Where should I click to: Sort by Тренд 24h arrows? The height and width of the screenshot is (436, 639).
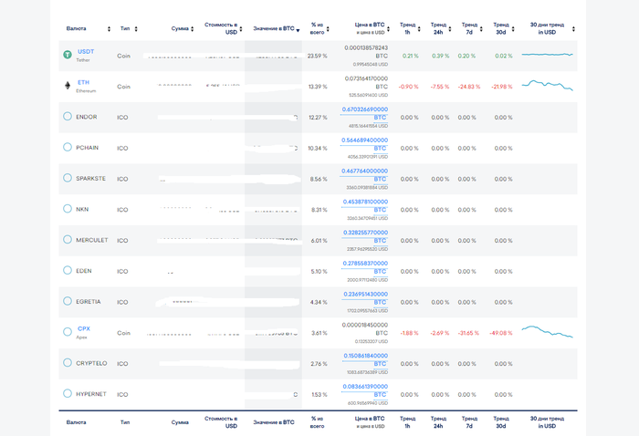pyautogui.click(x=450, y=29)
